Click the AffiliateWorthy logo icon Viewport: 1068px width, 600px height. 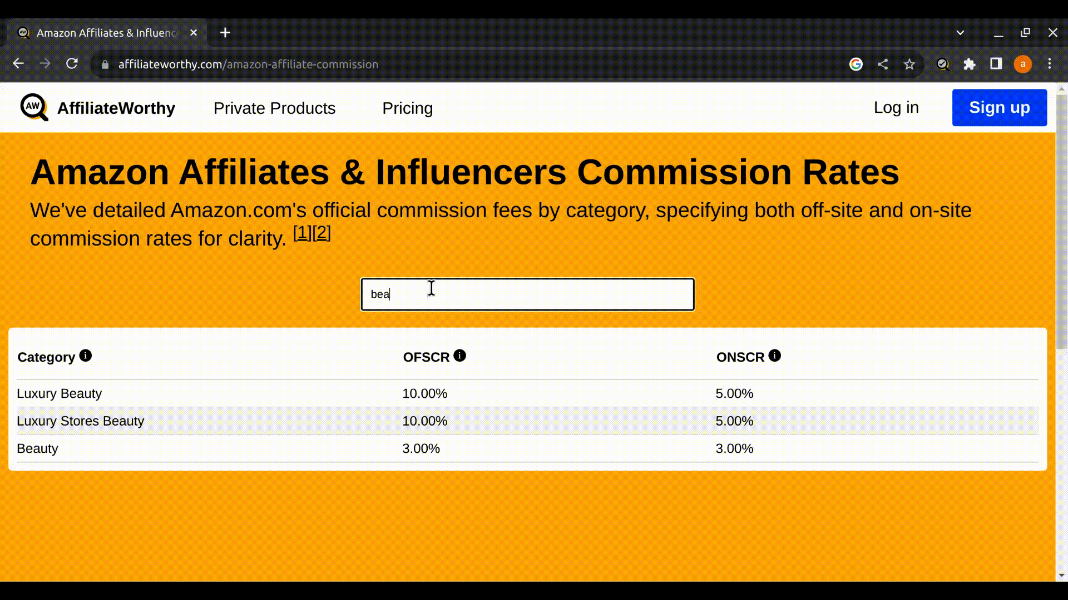[x=34, y=107]
